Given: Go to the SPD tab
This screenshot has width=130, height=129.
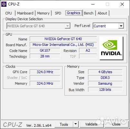Looking at the screenshot, I should pos(58,13).
